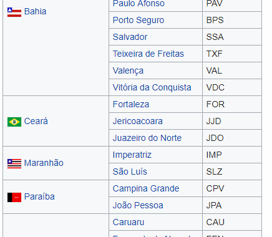This screenshot has height=237, width=272.
Task: Open the Jericoacoara link
Action: 137,121
